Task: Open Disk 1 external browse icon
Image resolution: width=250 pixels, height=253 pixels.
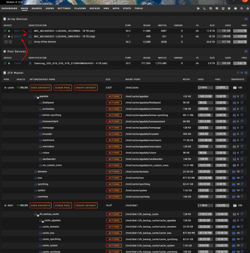Action: tap(5, 31)
